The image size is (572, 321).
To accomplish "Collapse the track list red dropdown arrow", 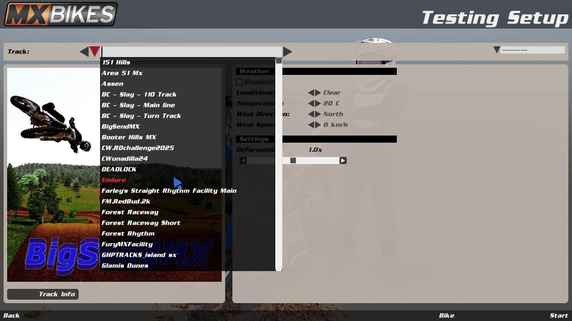I will (95, 51).
